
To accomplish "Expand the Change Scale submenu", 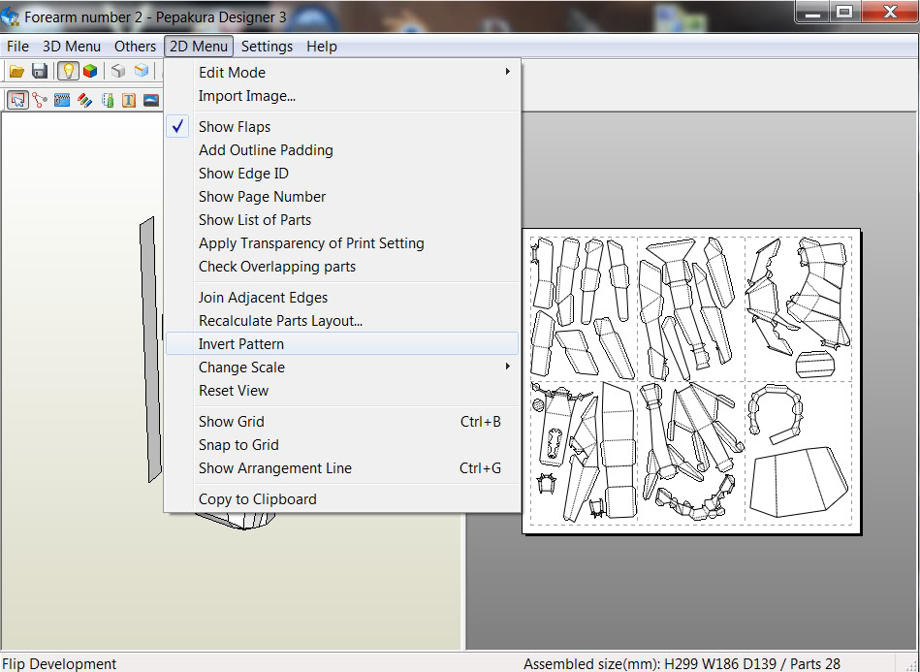I will coord(342,368).
